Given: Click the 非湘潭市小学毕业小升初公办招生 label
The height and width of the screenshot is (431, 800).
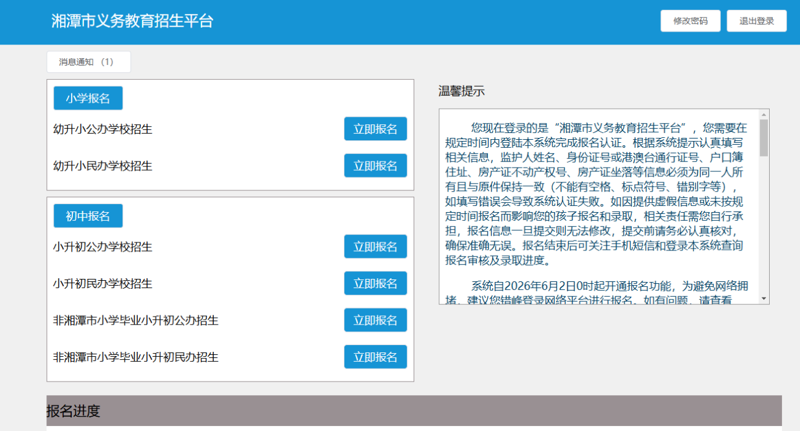Looking at the screenshot, I should click(x=136, y=320).
